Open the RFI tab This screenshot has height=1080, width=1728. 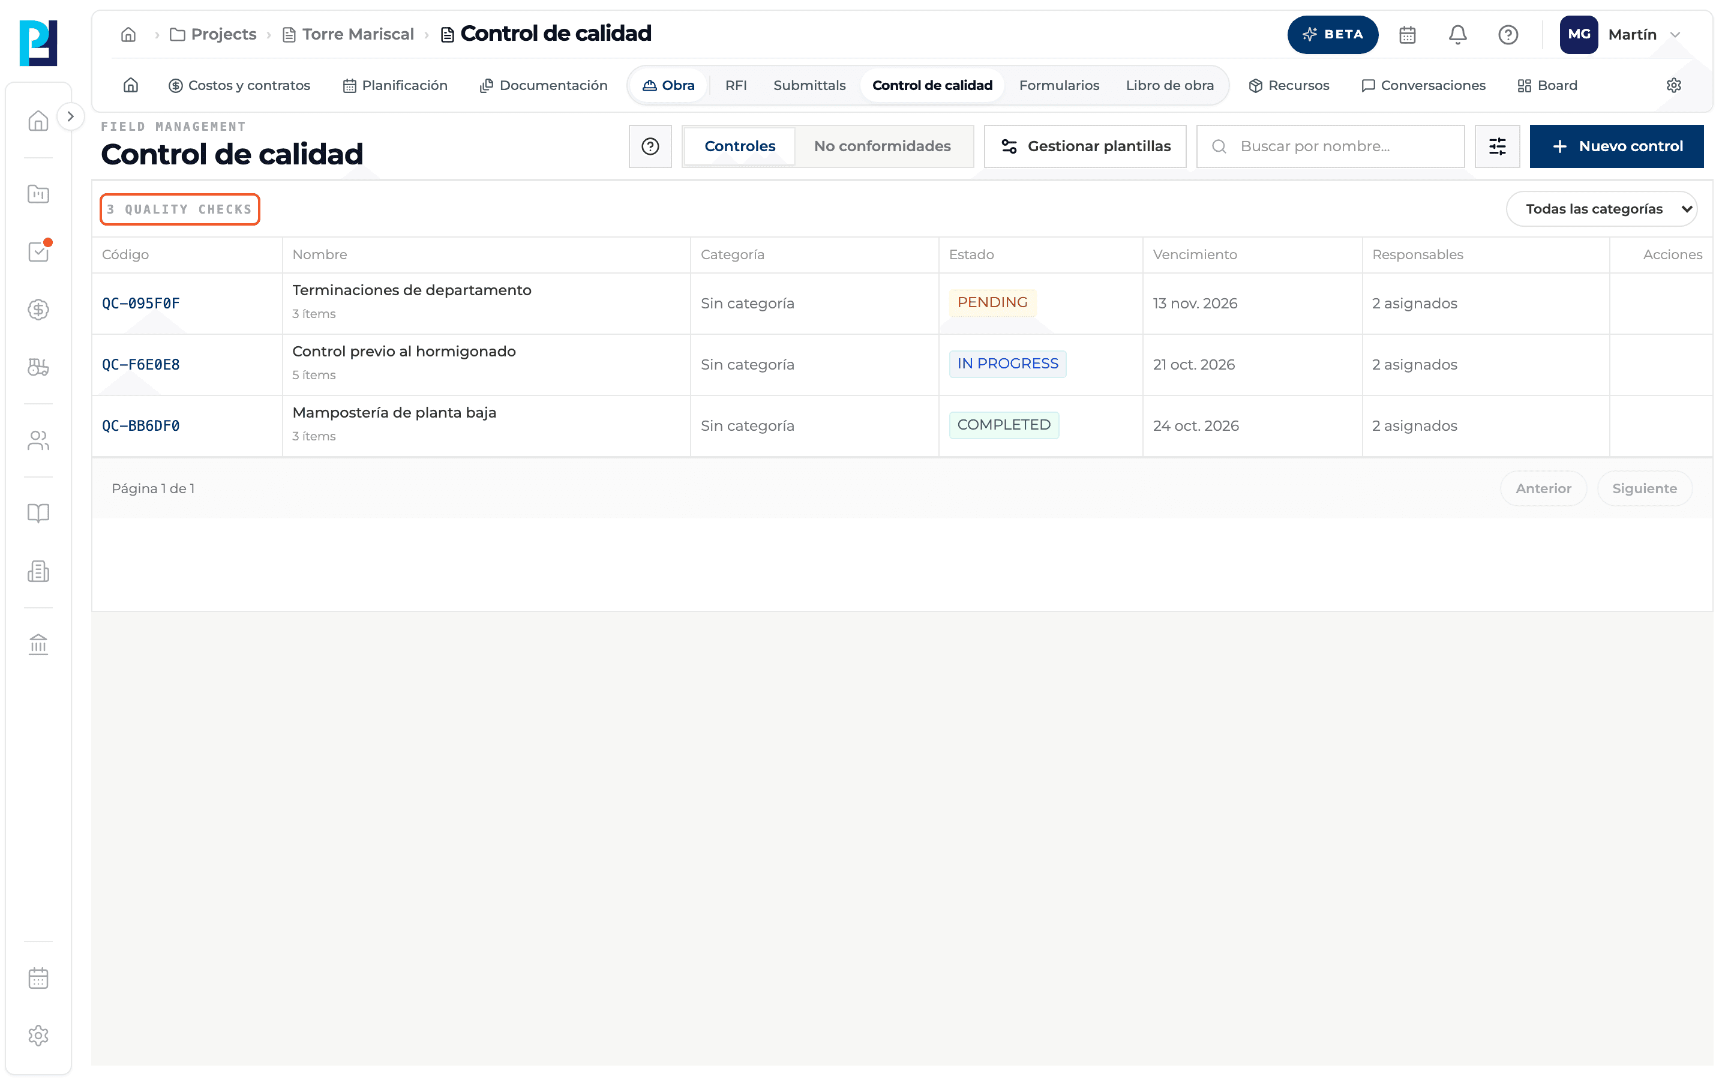[736, 85]
